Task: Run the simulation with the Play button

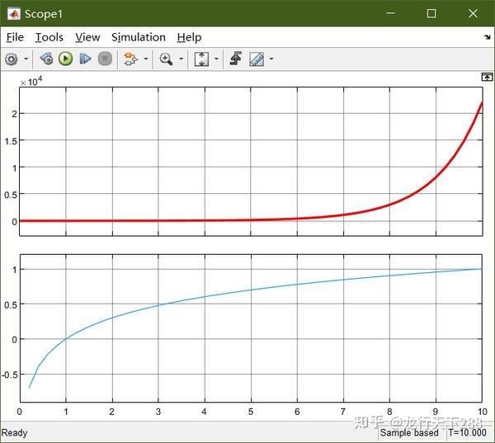Action: tap(66, 59)
